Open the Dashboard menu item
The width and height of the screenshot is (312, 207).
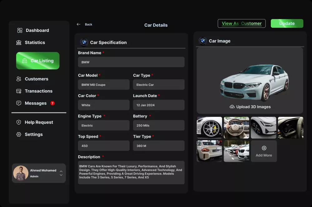[x=33, y=30]
